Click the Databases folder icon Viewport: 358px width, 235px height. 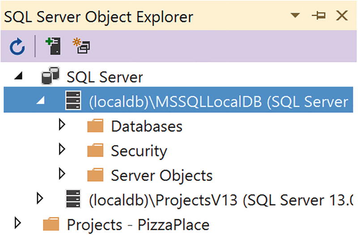pyautogui.click(x=95, y=126)
